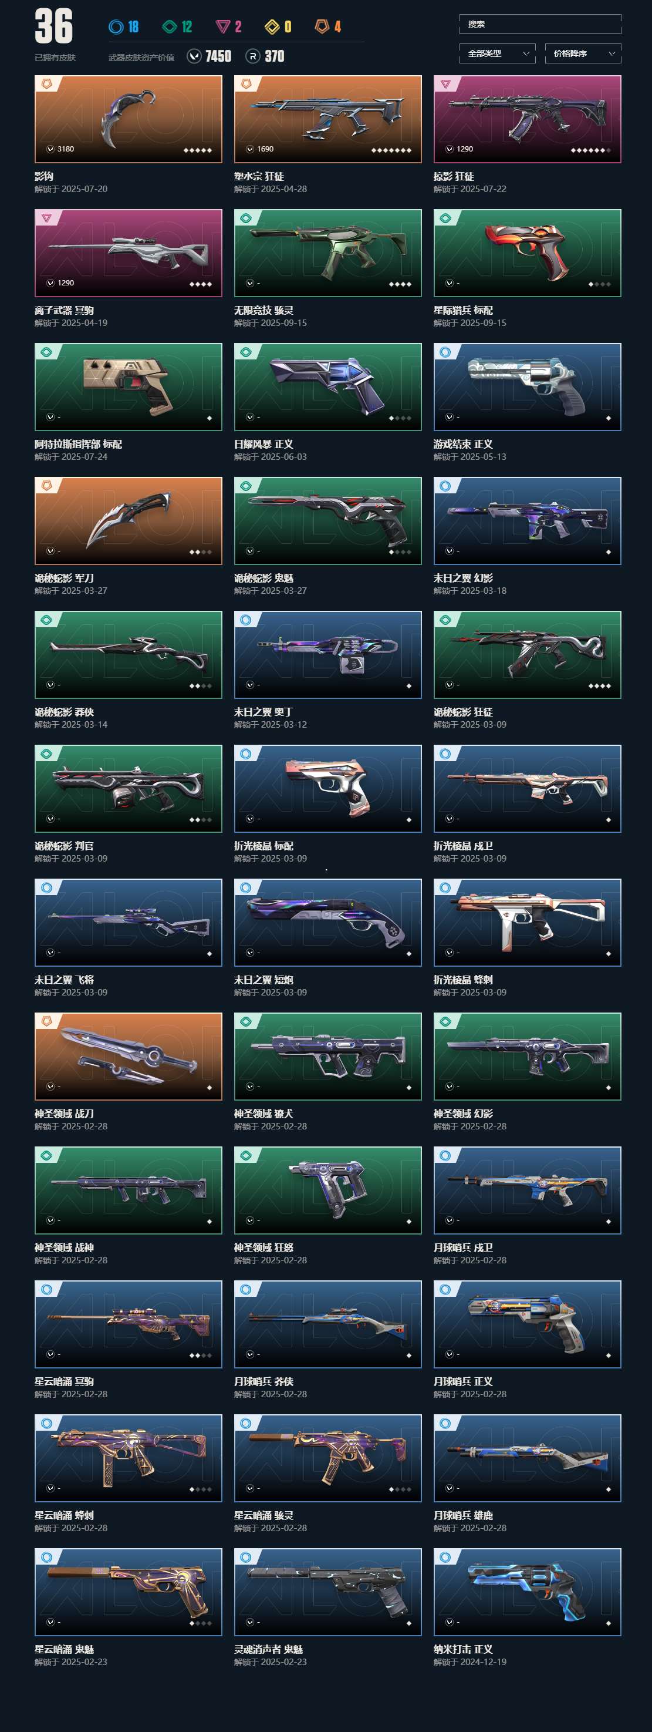Click the 纳米打击 正义 skin name label
Image resolution: width=652 pixels, height=1732 pixels.
(x=463, y=1649)
